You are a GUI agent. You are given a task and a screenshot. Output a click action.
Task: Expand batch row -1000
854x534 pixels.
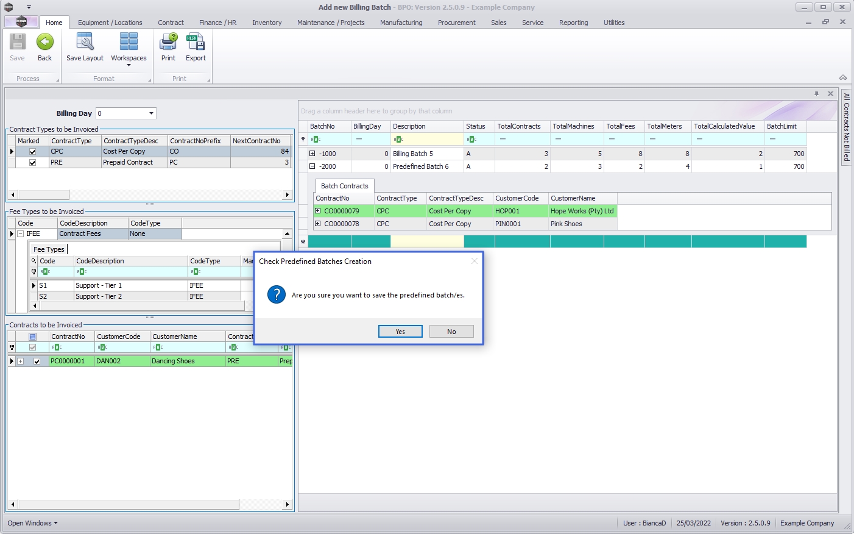click(x=312, y=154)
